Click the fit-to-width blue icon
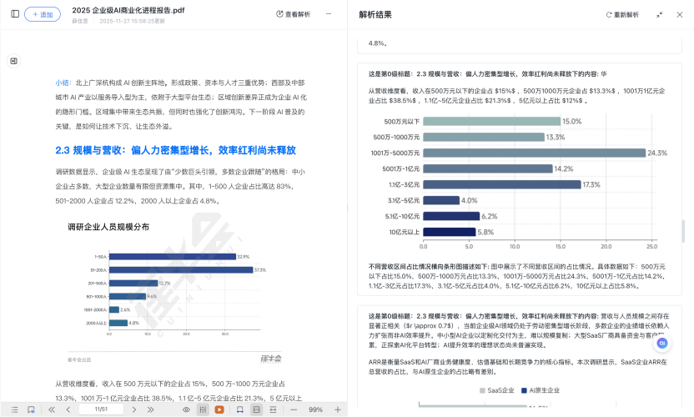 click(x=240, y=409)
